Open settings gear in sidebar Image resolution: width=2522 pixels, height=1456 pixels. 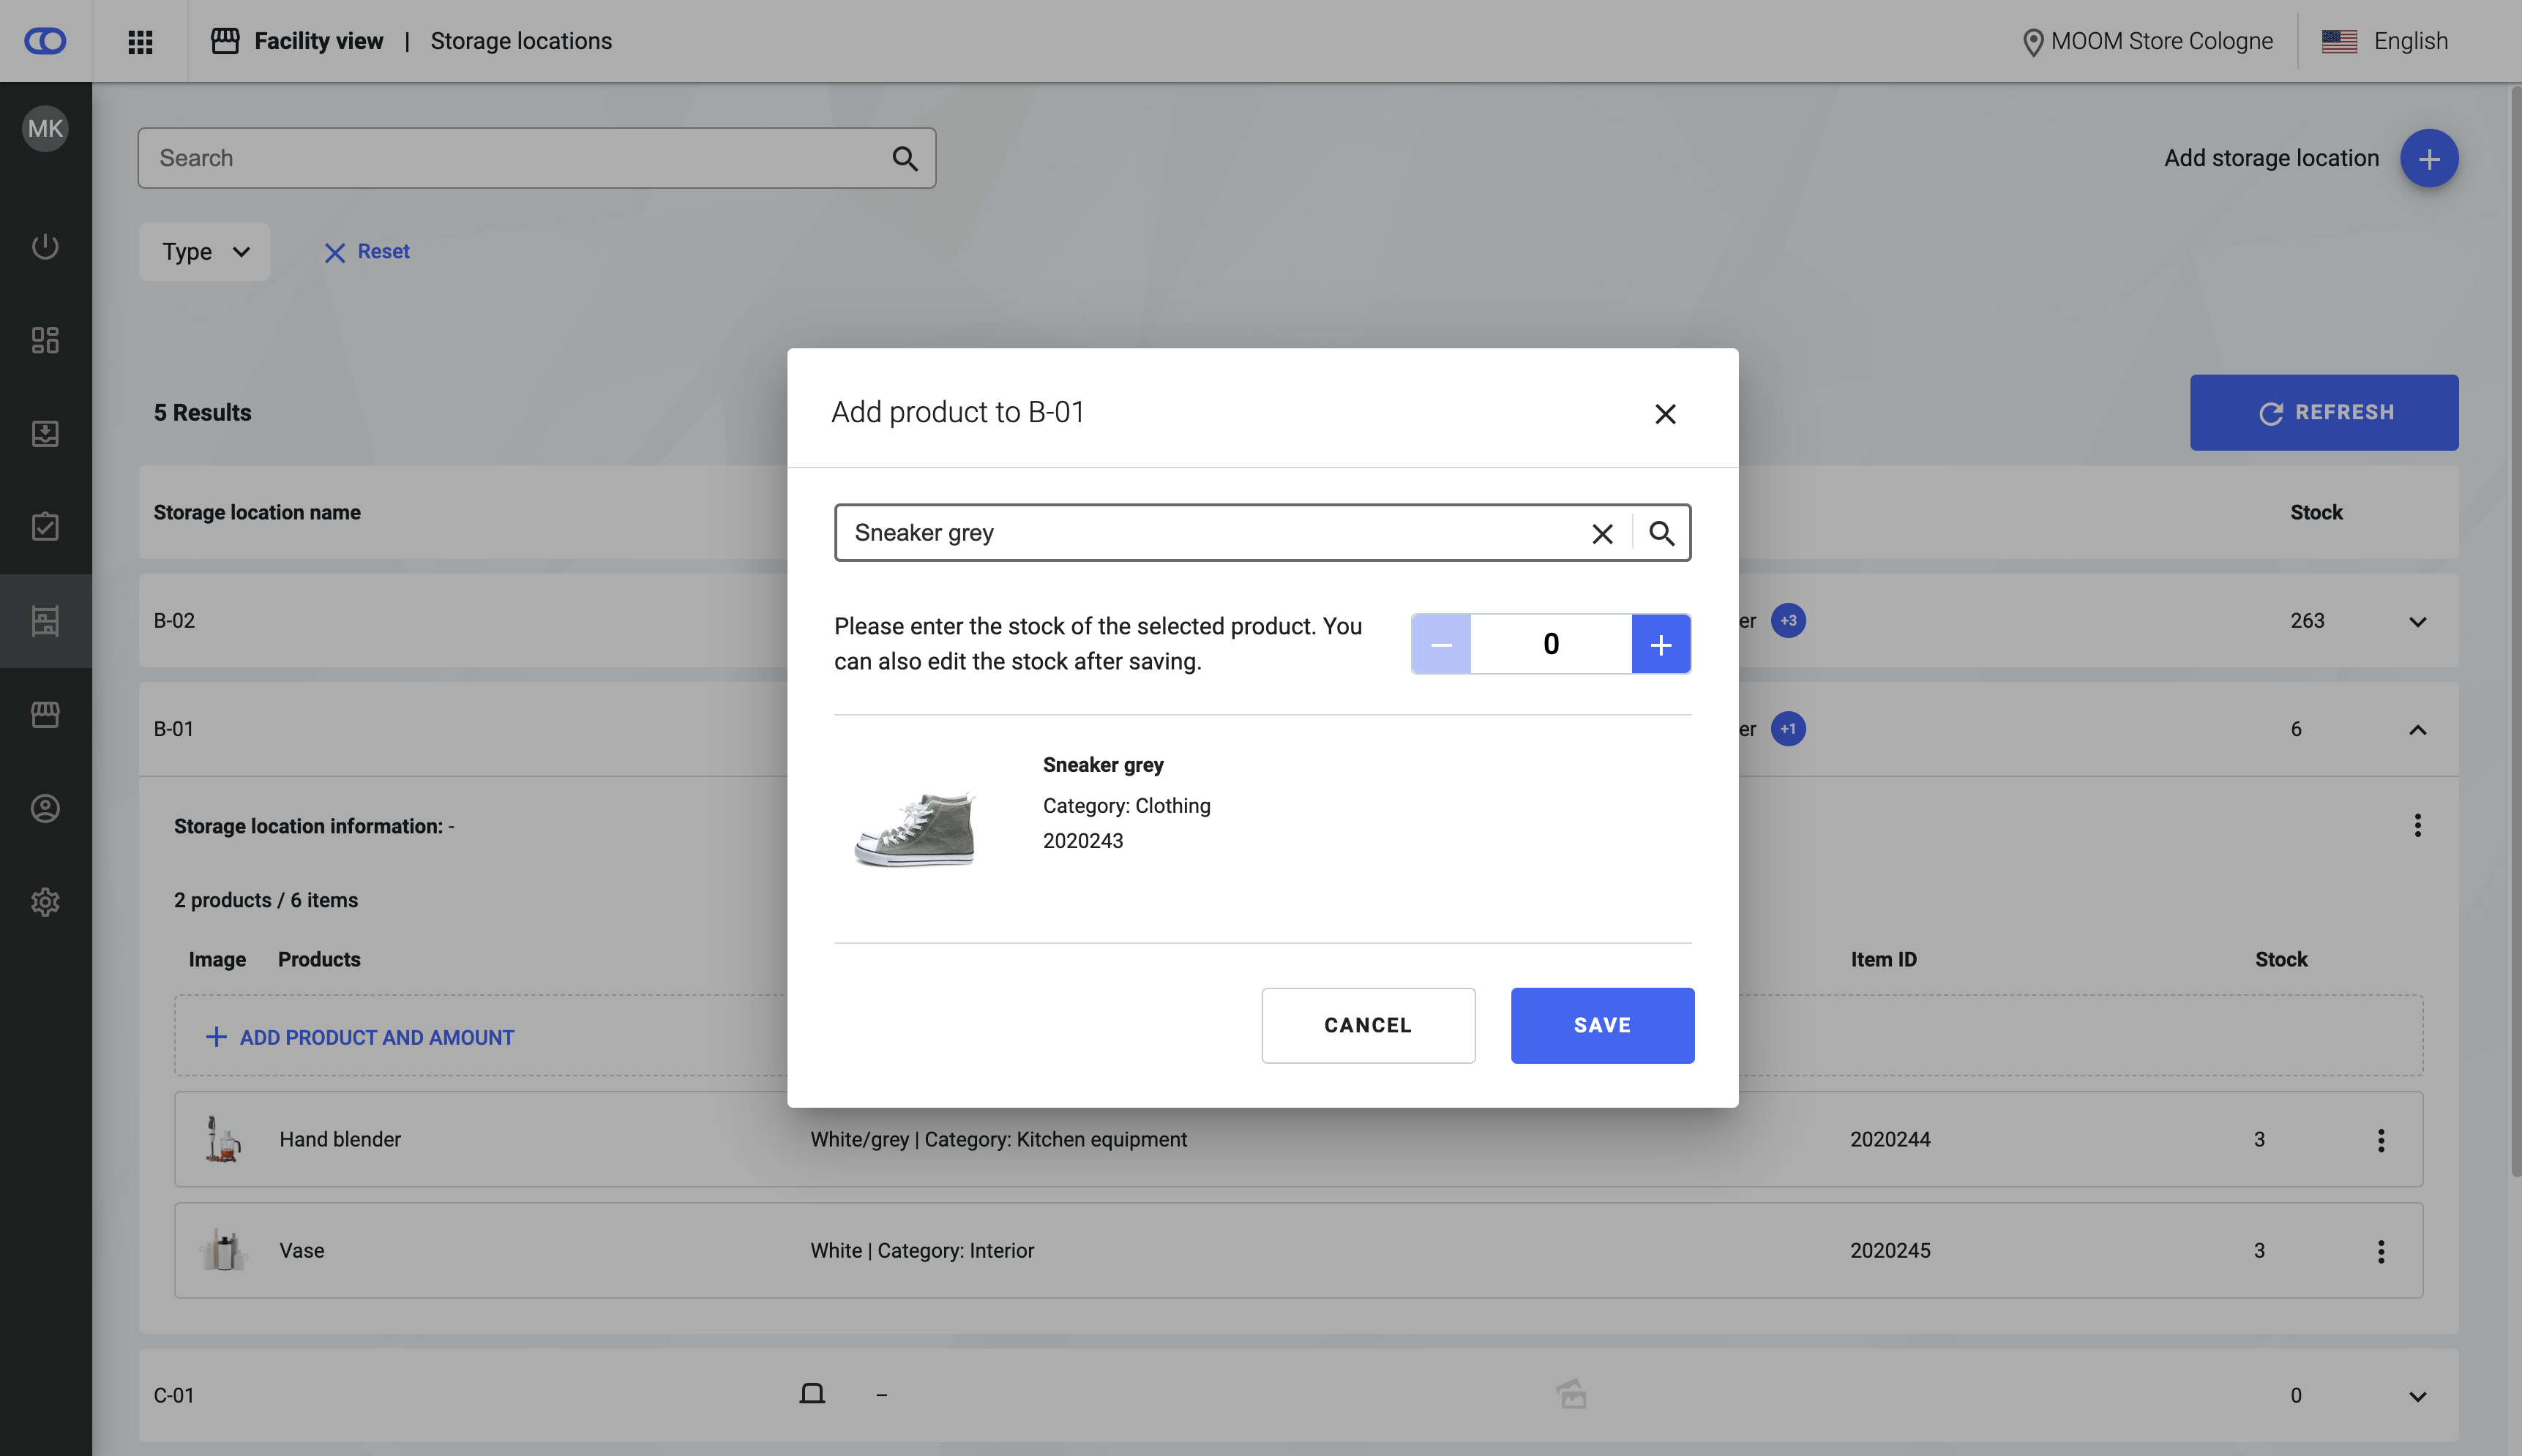[x=45, y=902]
